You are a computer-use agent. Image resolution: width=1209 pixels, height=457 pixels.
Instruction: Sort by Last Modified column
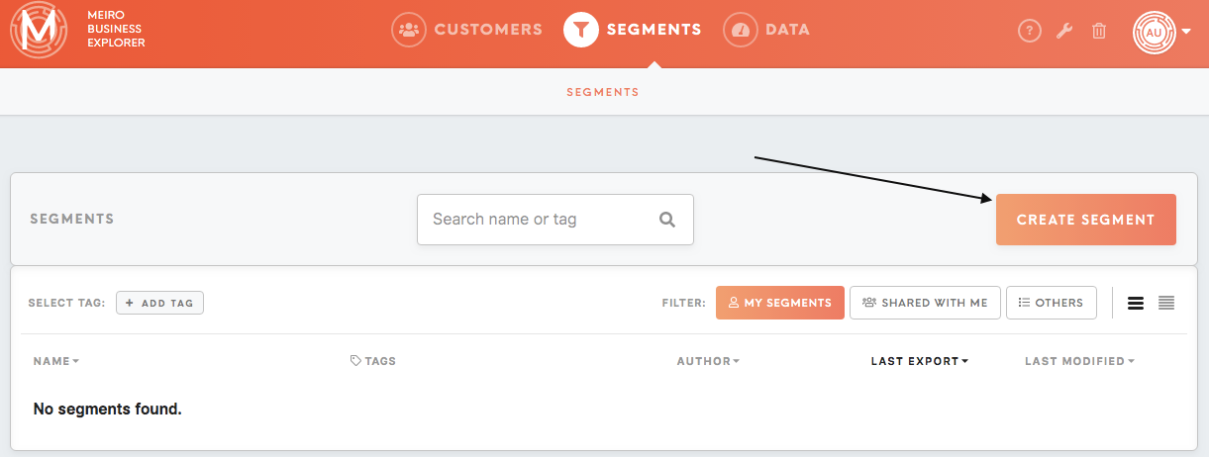(x=1079, y=361)
